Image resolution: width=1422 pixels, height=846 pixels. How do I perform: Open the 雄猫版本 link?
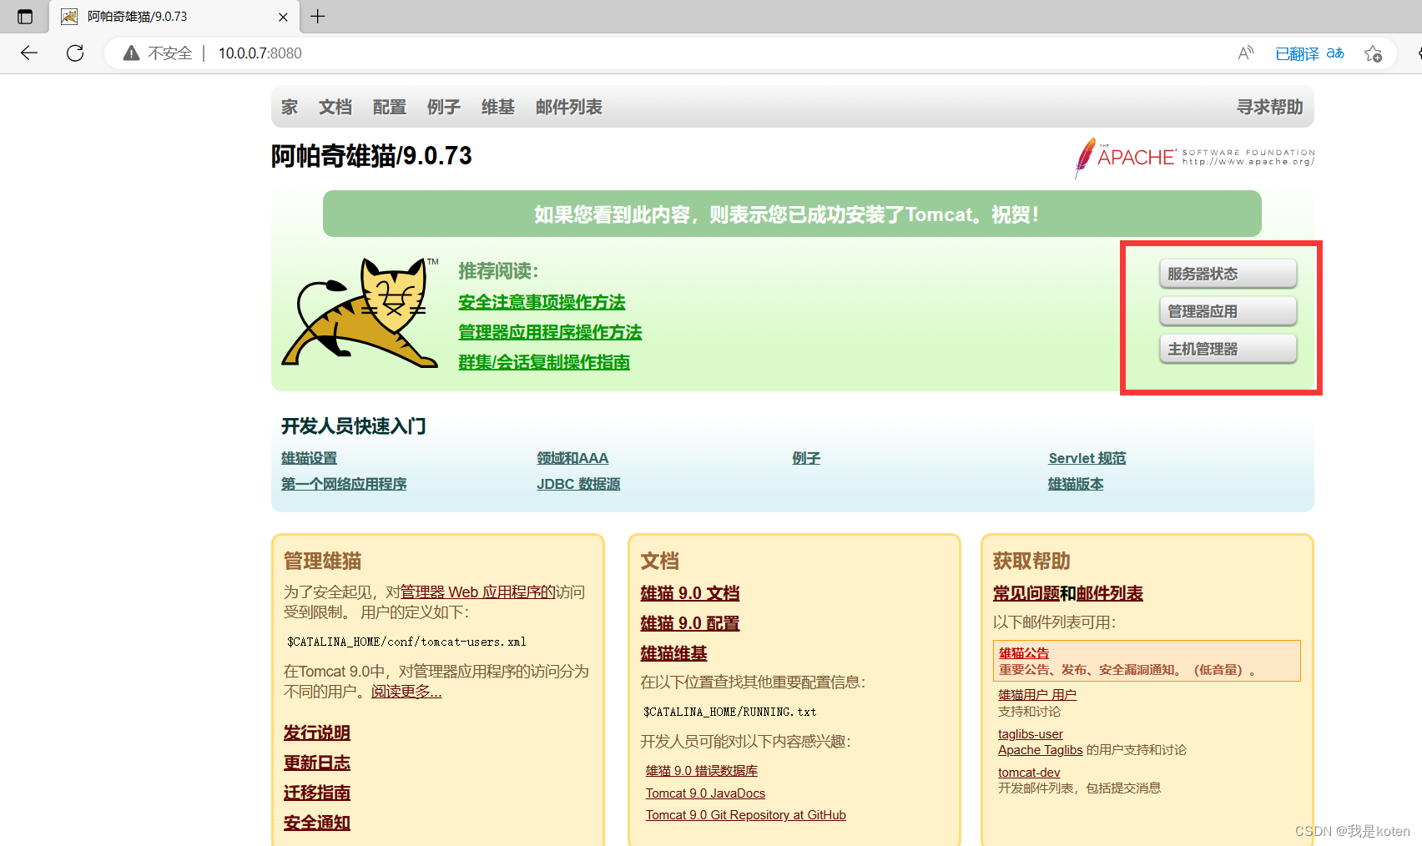1076,484
